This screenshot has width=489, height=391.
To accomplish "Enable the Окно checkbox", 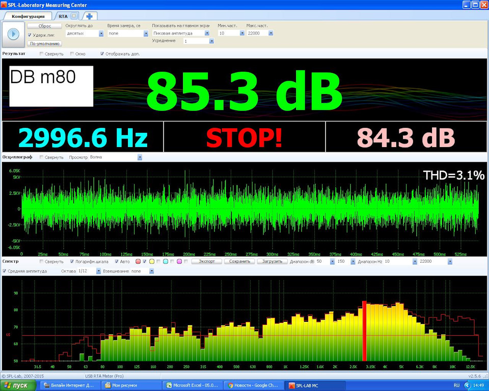I will pyautogui.click(x=72, y=53).
